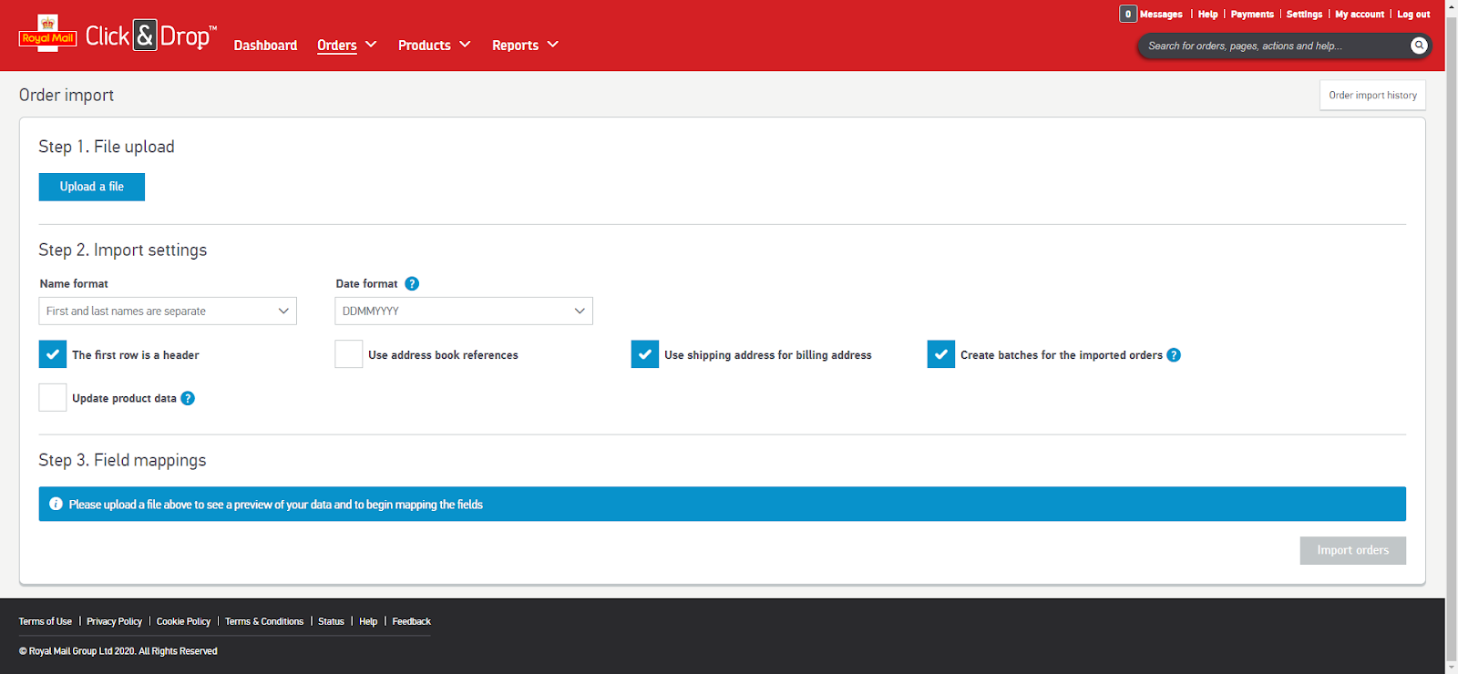1458x674 pixels.
Task: Click the Royal Mail Click & Drop logo
Action: [x=118, y=35]
